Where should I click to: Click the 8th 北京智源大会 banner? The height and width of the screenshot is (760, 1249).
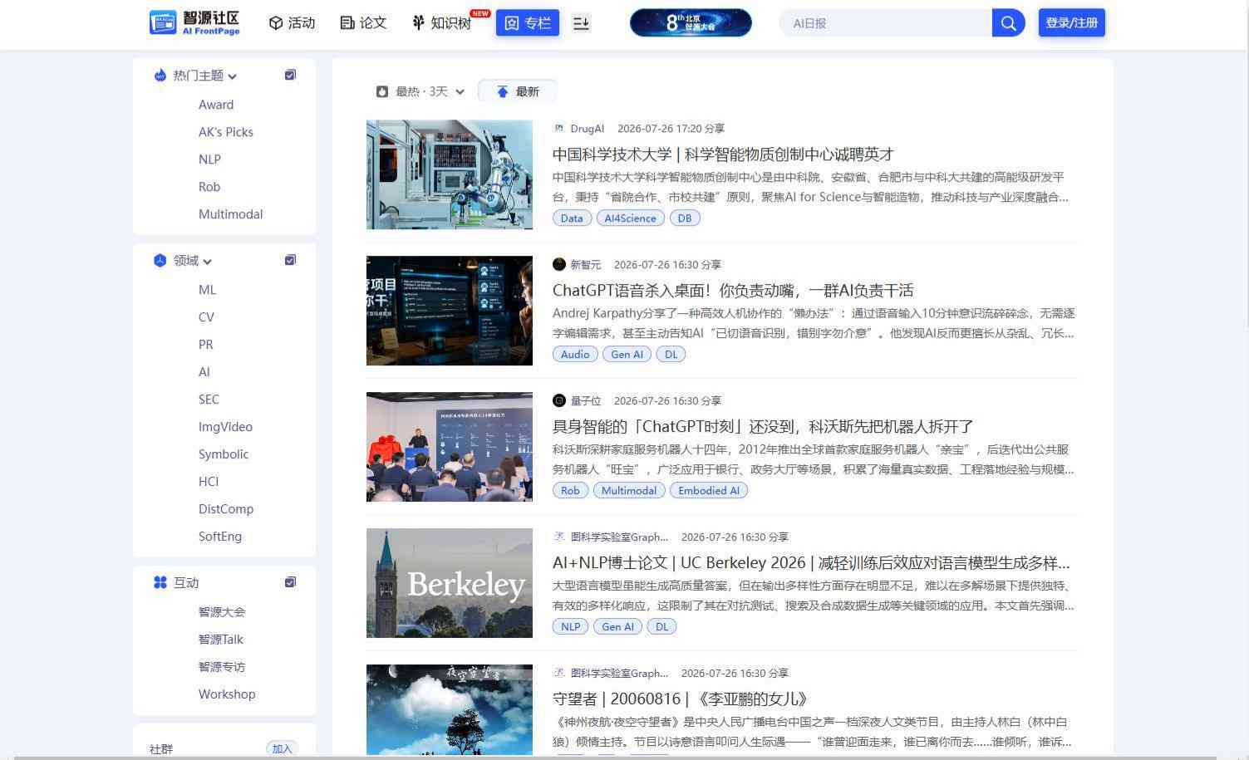pos(691,23)
